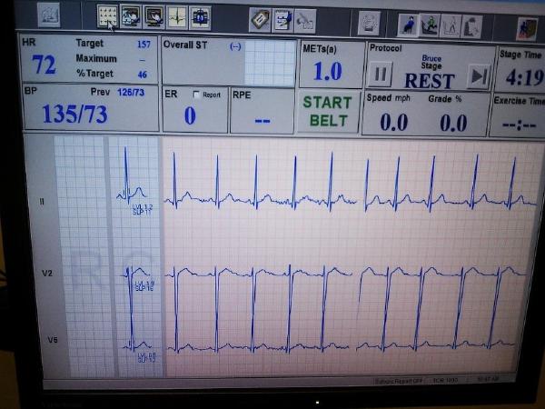Select the Overall ST trend grid thumbnail
The height and width of the screenshot is (409, 545).
[270, 62]
